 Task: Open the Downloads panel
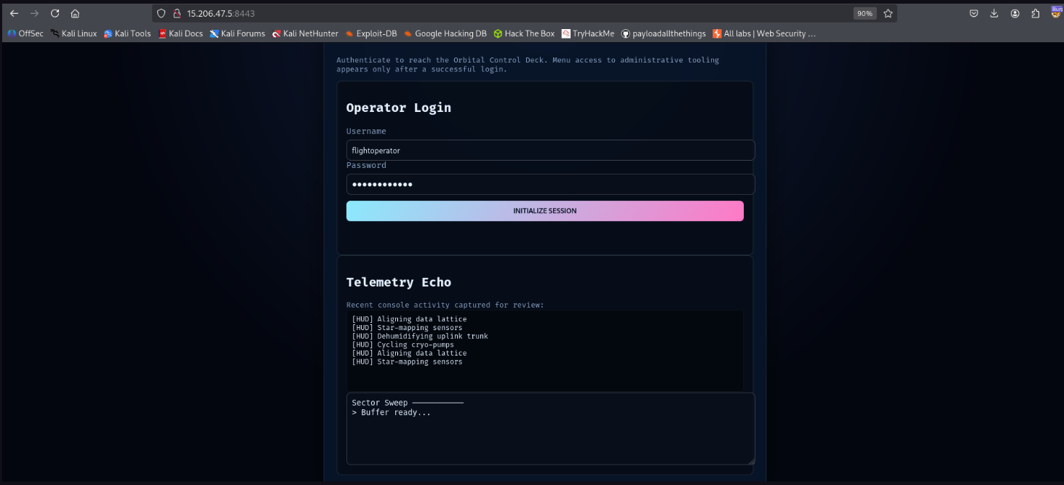pos(994,12)
